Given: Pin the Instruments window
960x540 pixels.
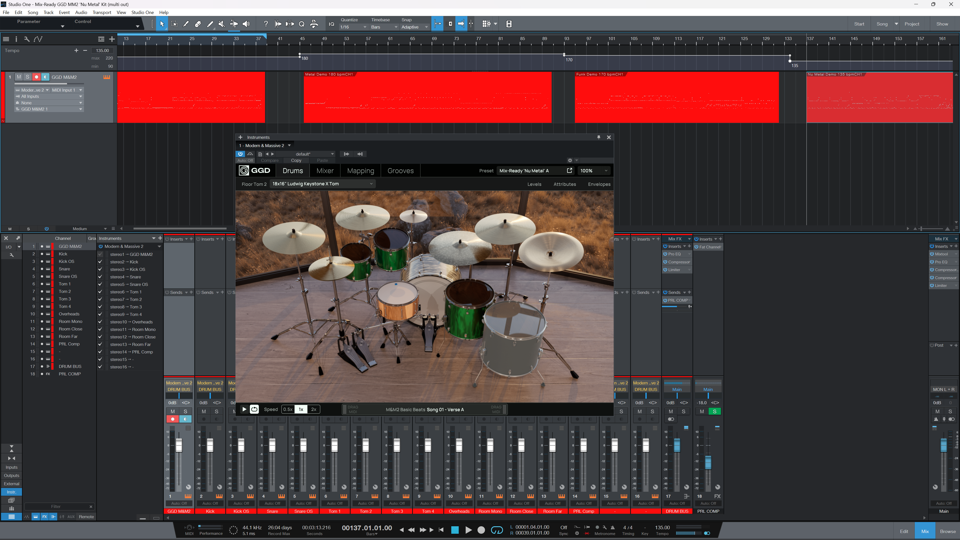Looking at the screenshot, I should tap(598, 137).
